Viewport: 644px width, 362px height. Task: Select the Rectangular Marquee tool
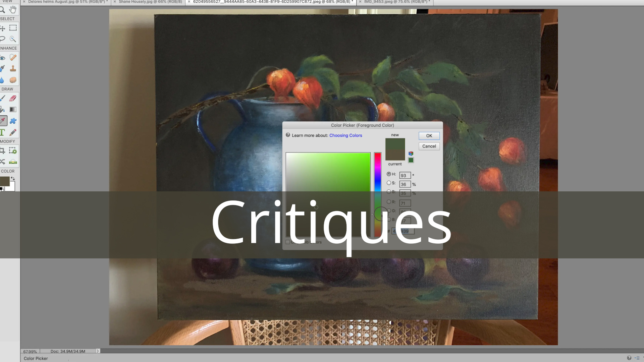(x=13, y=28)
